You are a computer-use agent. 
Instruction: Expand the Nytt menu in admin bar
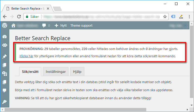click(61, 25)
